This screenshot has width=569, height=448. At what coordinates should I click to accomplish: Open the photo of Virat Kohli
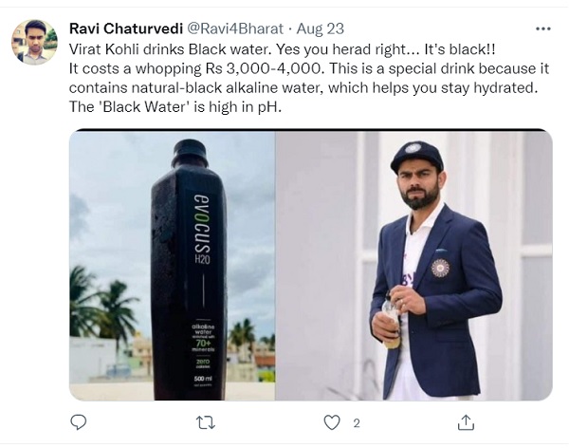click(414, 265)
